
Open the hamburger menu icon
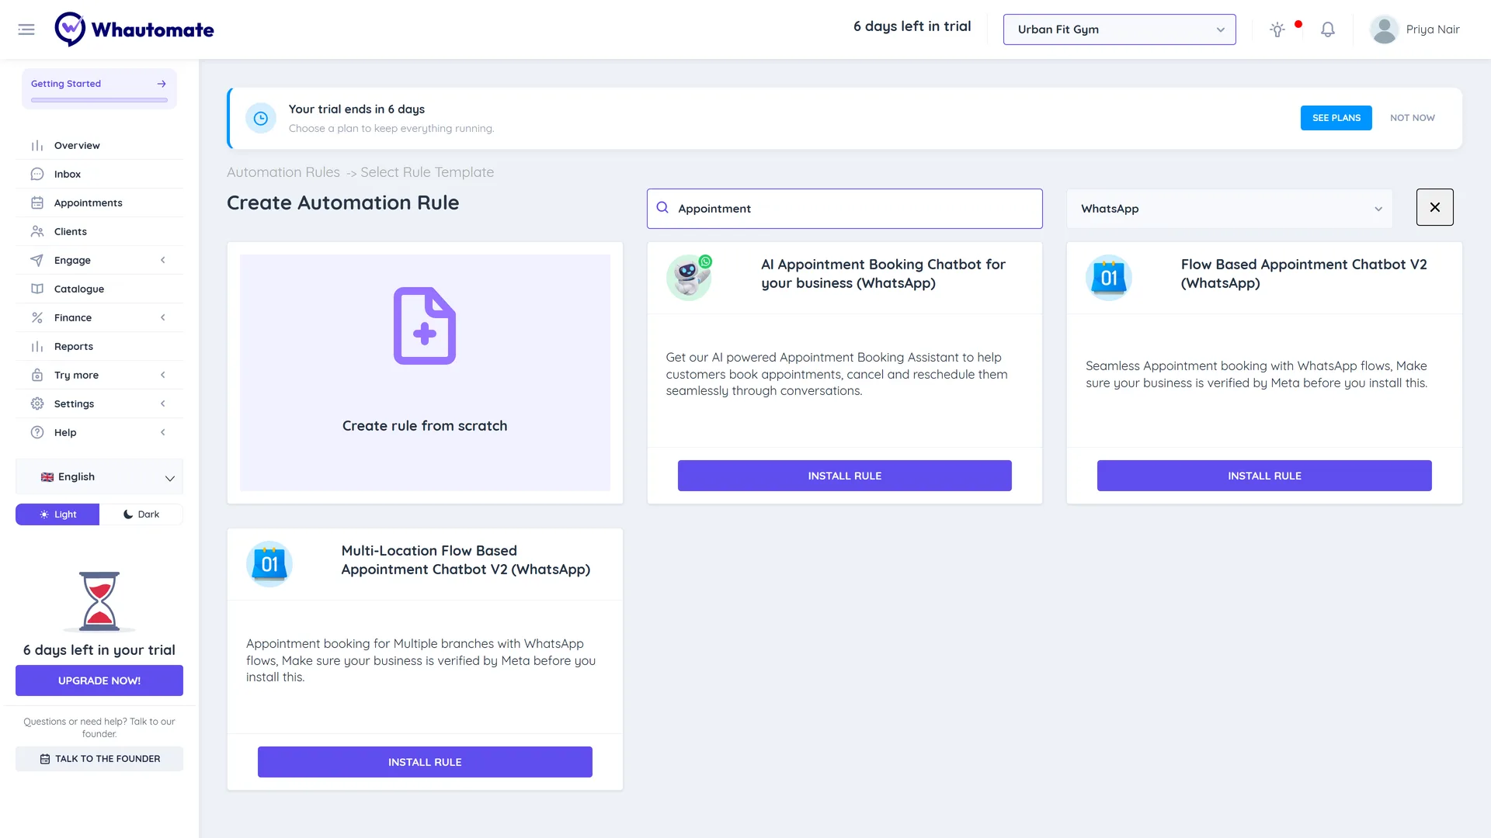pos(26,29)
